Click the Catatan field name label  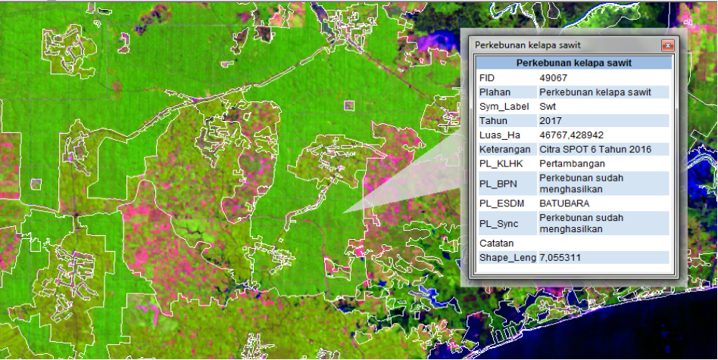[497, 244]
